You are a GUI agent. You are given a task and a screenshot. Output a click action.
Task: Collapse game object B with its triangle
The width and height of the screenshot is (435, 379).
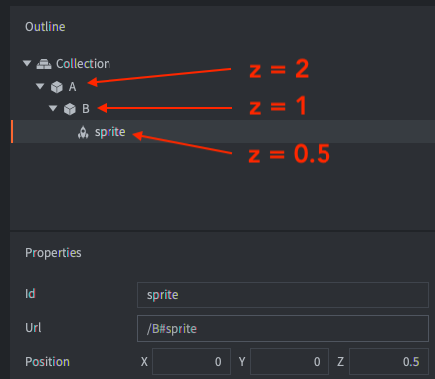[x=53, y=108]
